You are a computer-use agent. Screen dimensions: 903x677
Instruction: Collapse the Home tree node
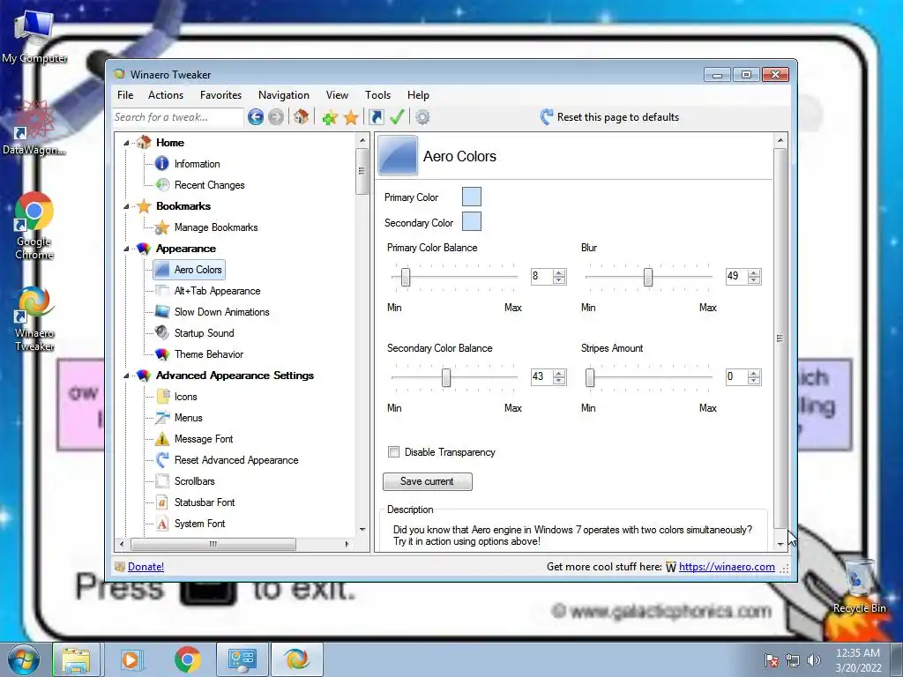point(126,143)
